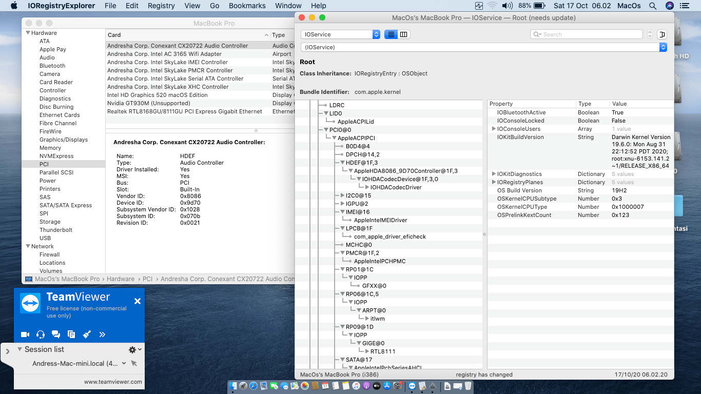Collapse the TeamViewer side panel arrow

pyautogui.click(x=8, y=351)
